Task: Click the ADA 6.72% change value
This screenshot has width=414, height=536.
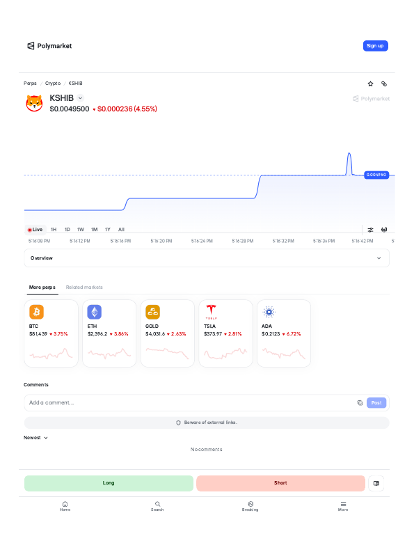Action: click(x=292, y=334)
